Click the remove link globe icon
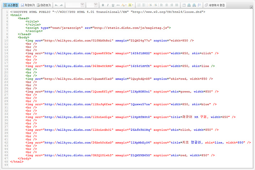255x170 pixels. tap(194, 5)
